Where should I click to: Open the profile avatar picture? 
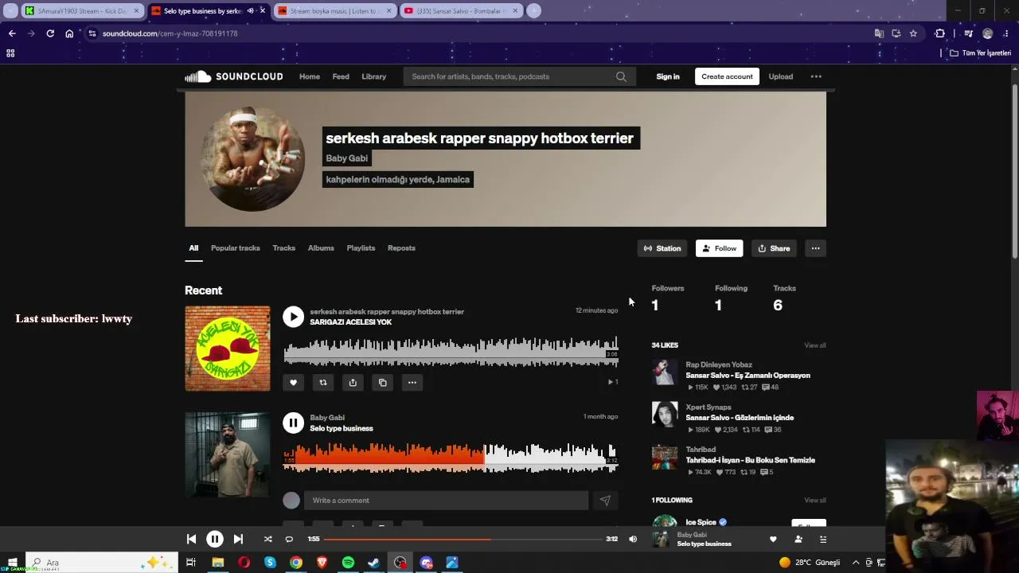coord(252,159)
